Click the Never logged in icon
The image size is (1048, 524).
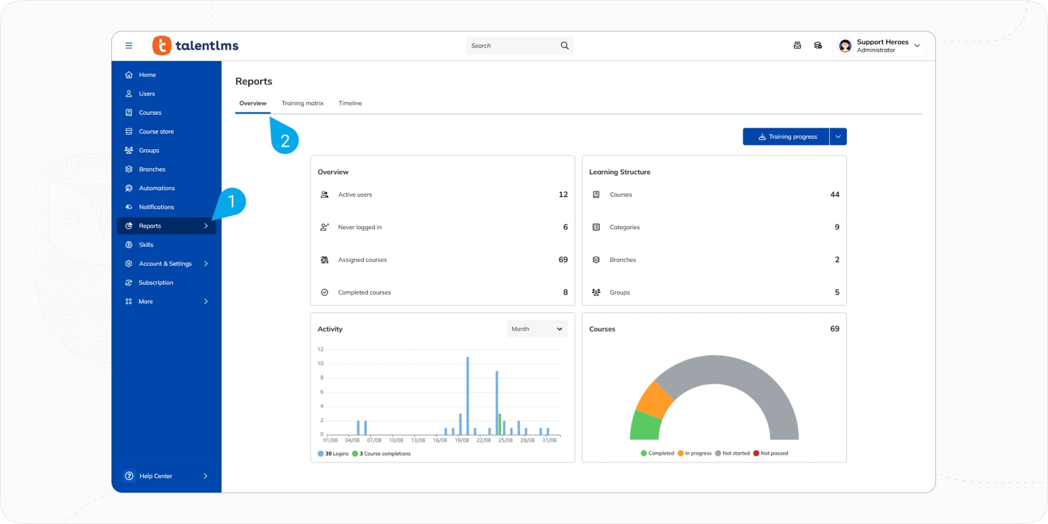324,227
